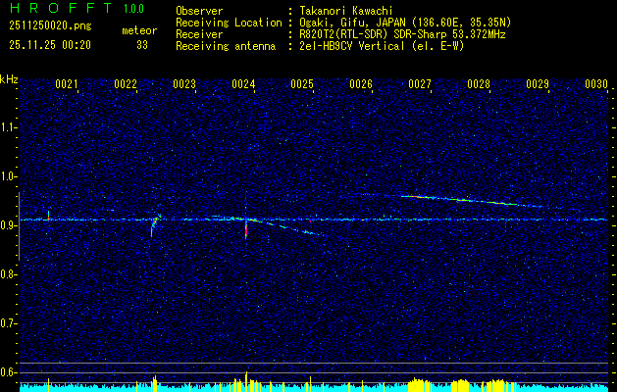Click the 0030 time axis marker

pyautogui.click(x=596, y=84)
